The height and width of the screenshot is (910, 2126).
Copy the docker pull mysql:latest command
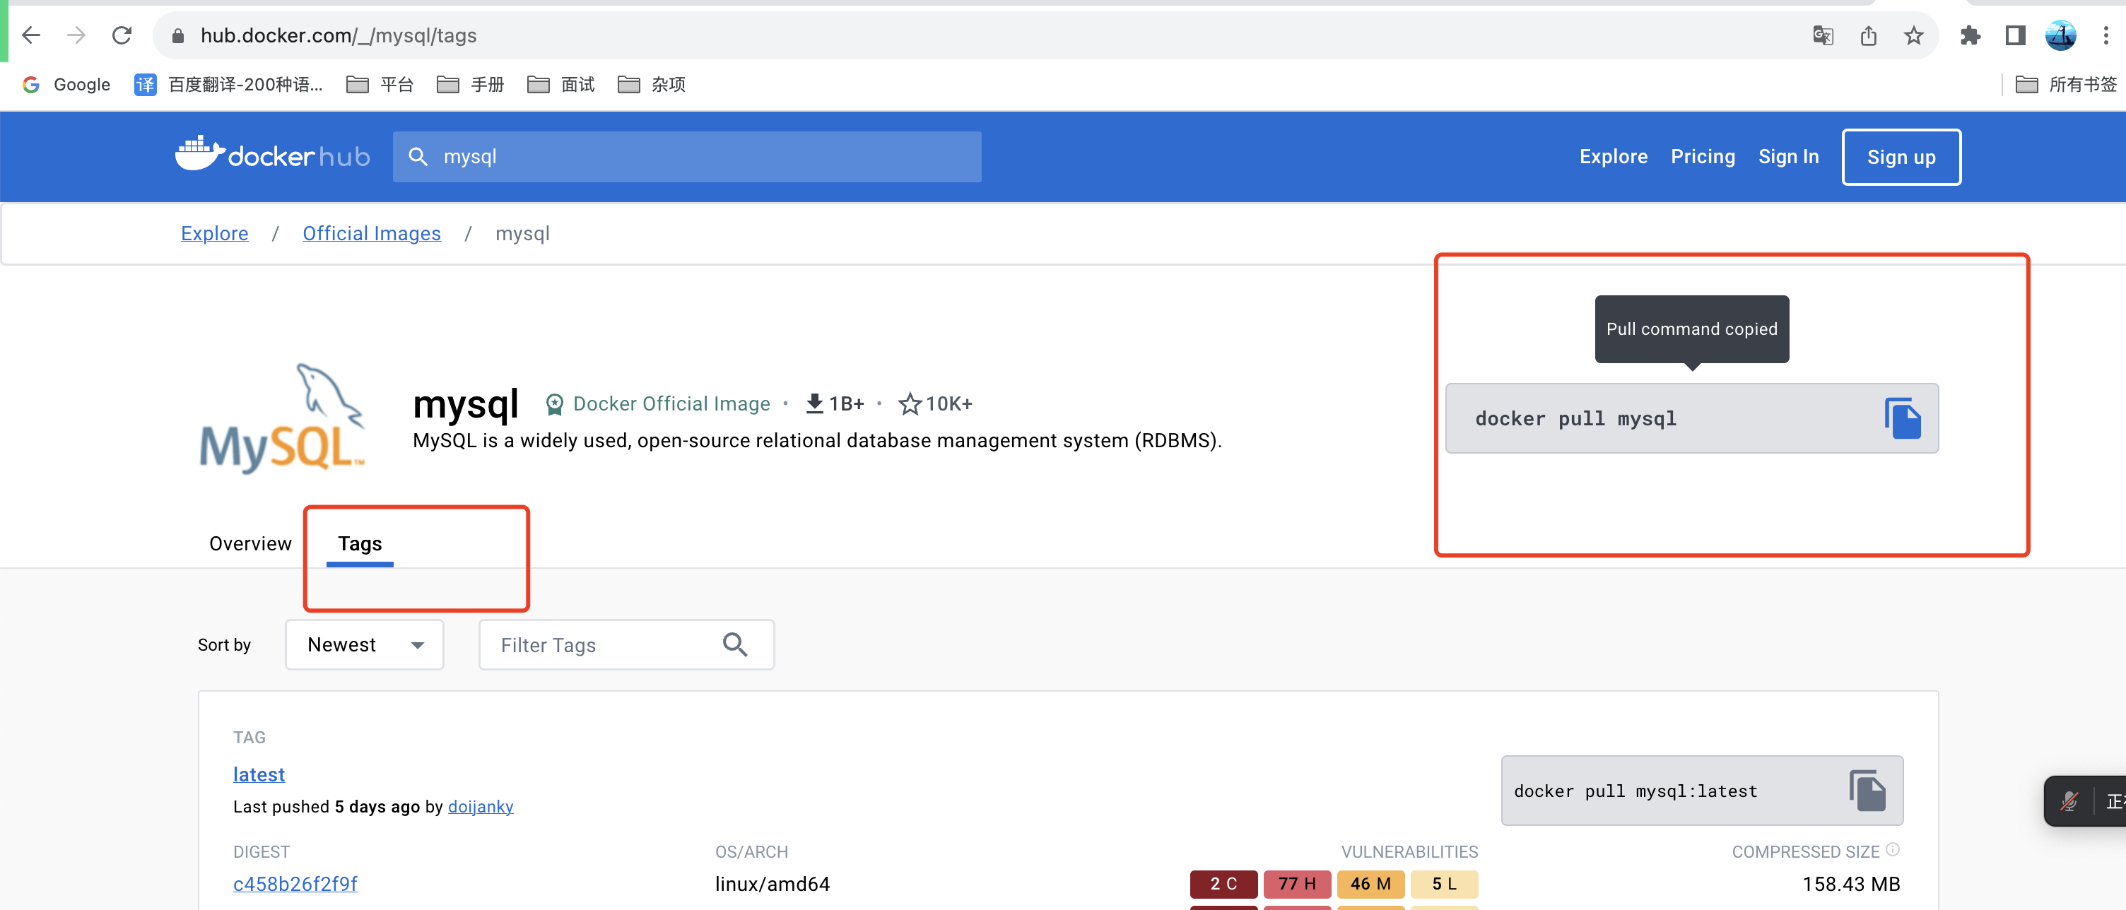[1867, 791]
